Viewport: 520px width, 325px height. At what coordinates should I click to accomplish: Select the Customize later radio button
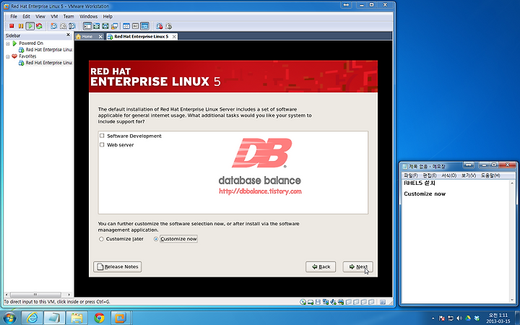point(101,239)
